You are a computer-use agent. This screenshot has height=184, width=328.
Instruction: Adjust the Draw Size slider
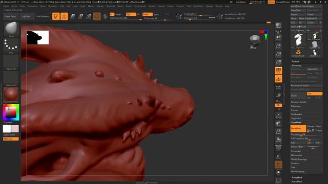200,18
